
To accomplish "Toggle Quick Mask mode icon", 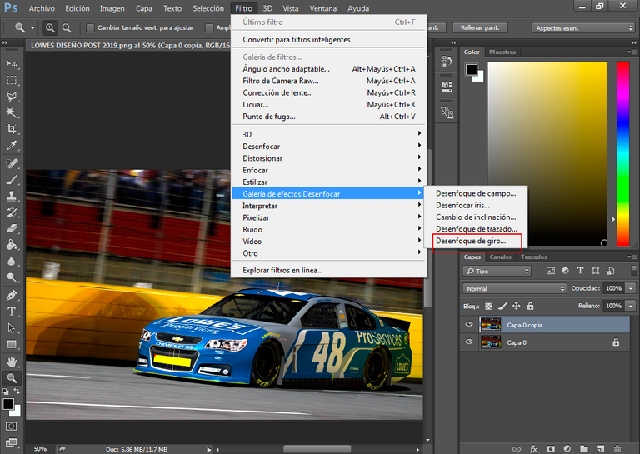I will click(x=12, y=427).
